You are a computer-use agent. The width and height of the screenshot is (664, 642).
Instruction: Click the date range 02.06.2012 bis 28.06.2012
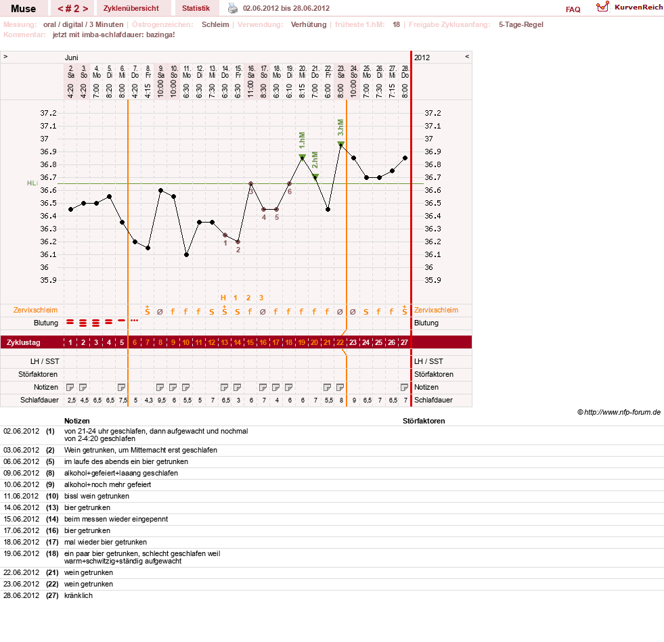[286, 9]
